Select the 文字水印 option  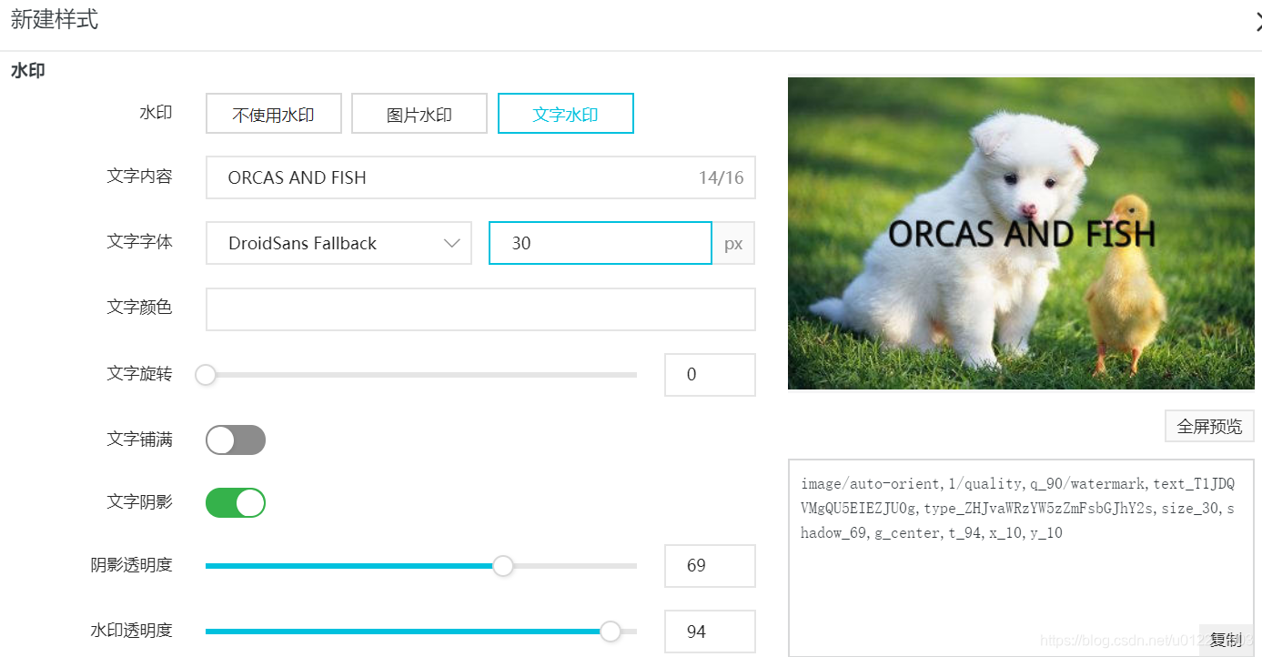point(565,114)
